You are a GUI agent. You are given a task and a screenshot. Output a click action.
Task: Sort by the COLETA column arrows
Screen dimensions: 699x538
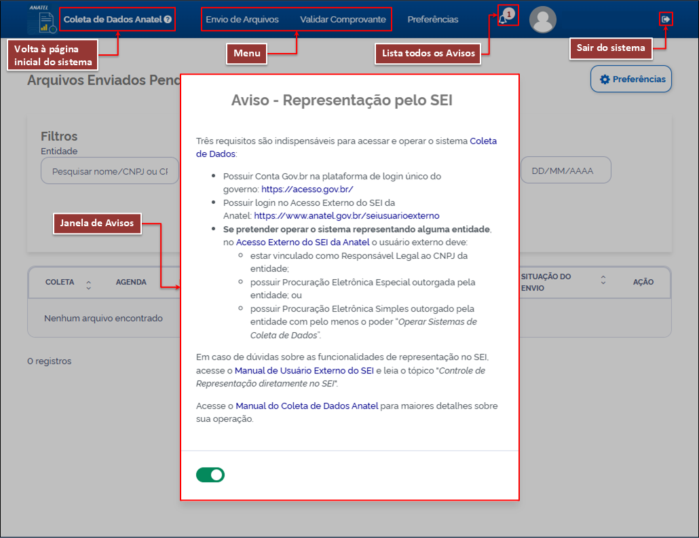tap(88, 283)
